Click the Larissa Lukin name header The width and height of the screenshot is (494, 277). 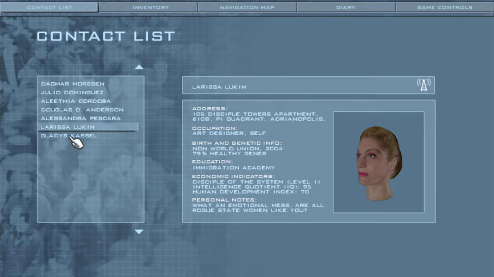point(219,87)
